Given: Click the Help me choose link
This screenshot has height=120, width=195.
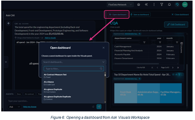Looking at the screenshot, I should [30, 107].
